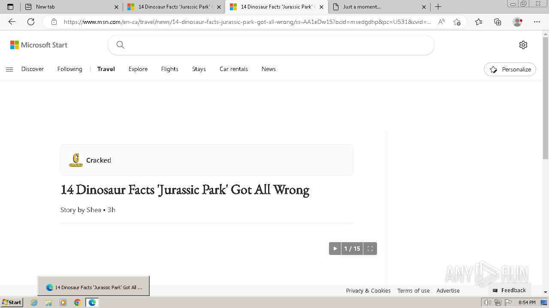This screenshot has width=549, height=308.
Task: Click the Microsoft Start logo
Action: pyautogui.click(x=39, y=45)
